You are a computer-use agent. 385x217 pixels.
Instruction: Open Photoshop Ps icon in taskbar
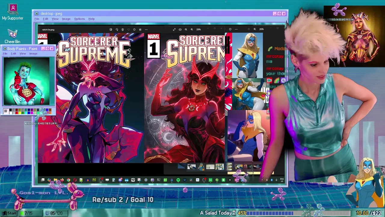(198, 180)
